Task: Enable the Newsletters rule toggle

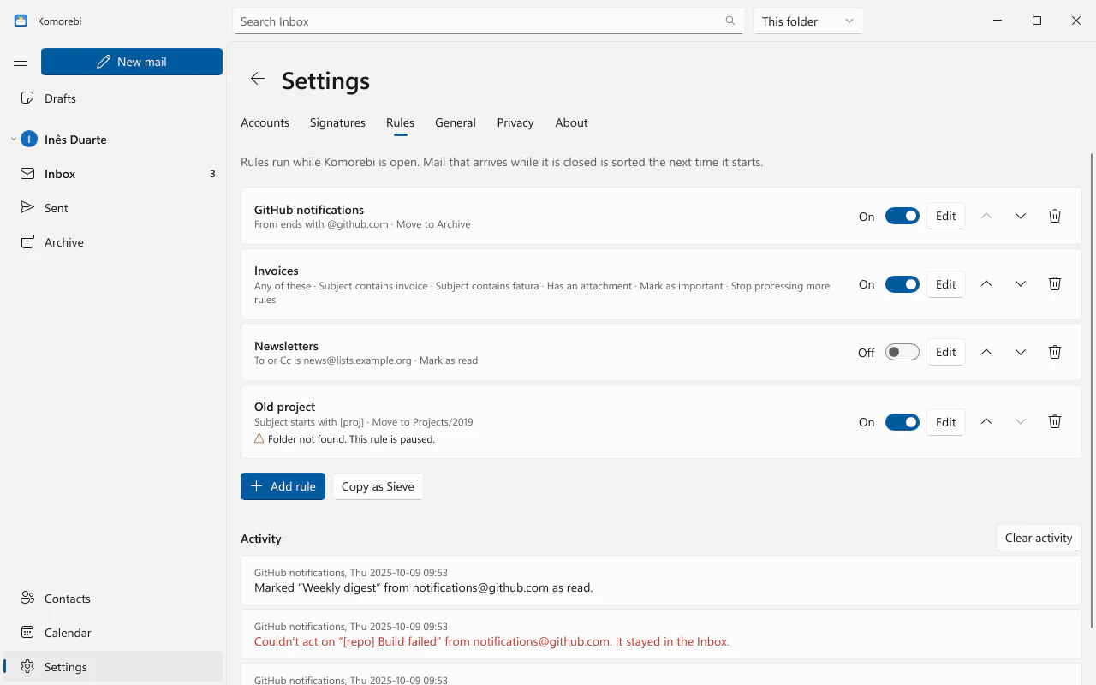Action: (x=902, y=352)
